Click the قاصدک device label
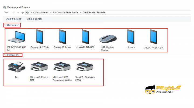The height and width of the screenshot is (108, 194). pos(130,47)
